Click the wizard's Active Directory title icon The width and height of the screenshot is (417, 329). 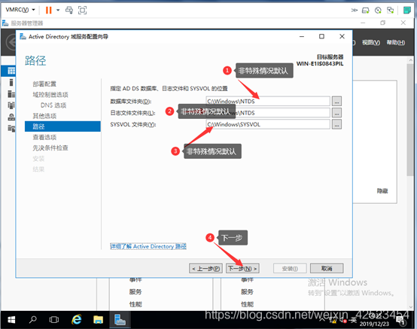23,36
